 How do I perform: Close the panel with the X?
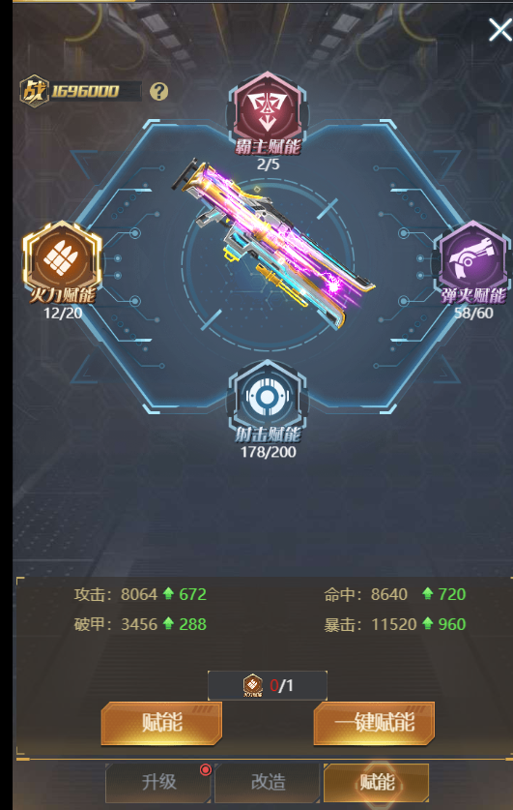point(499,29)
